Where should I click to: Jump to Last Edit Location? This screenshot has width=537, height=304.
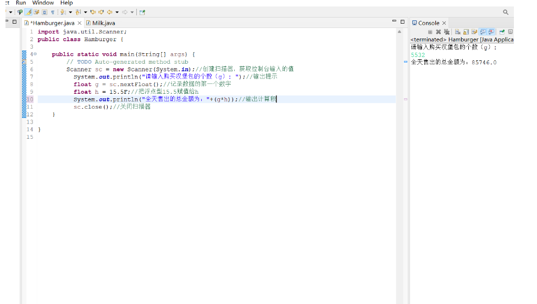click(x=93, y=12)
